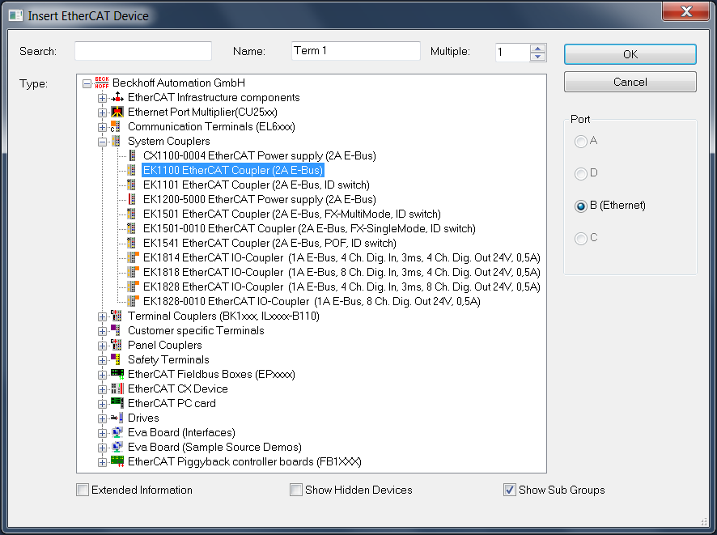717x535 pixels.
Task: Click the Cancel button
Action: point(630,82)
